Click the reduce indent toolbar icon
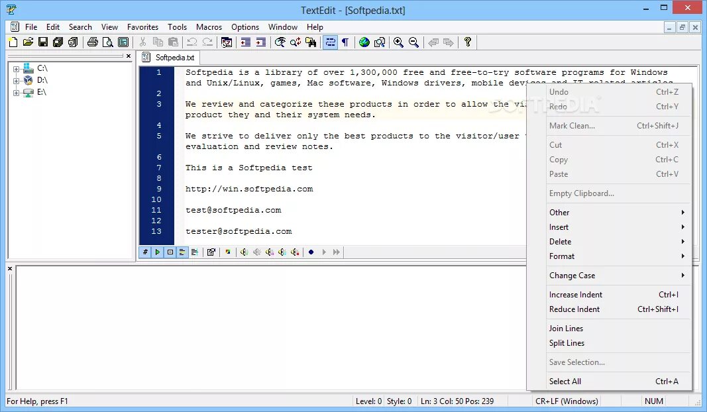The height and width of the screenshot is (412, 707). pyautogui.click(x=246, y=42)
